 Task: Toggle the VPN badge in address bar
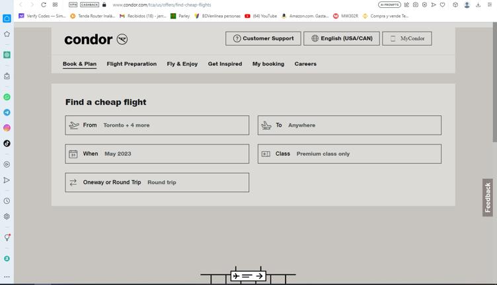73,5
